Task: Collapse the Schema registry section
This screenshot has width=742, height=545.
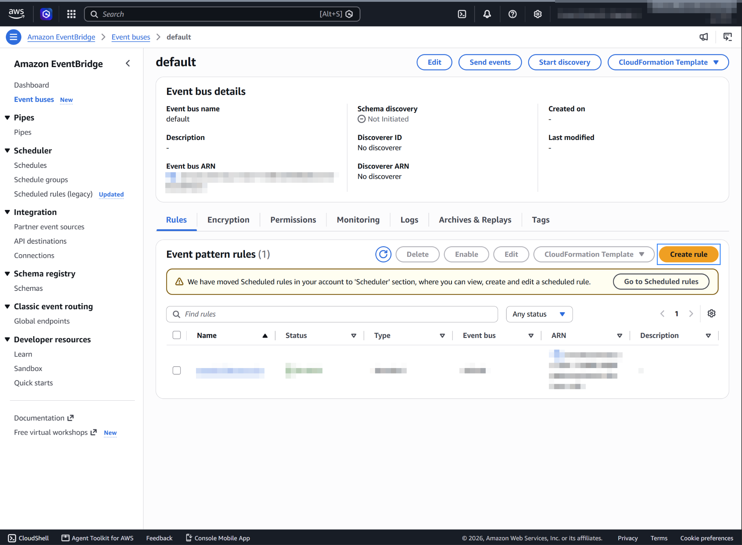Action: tap(7, 274)
